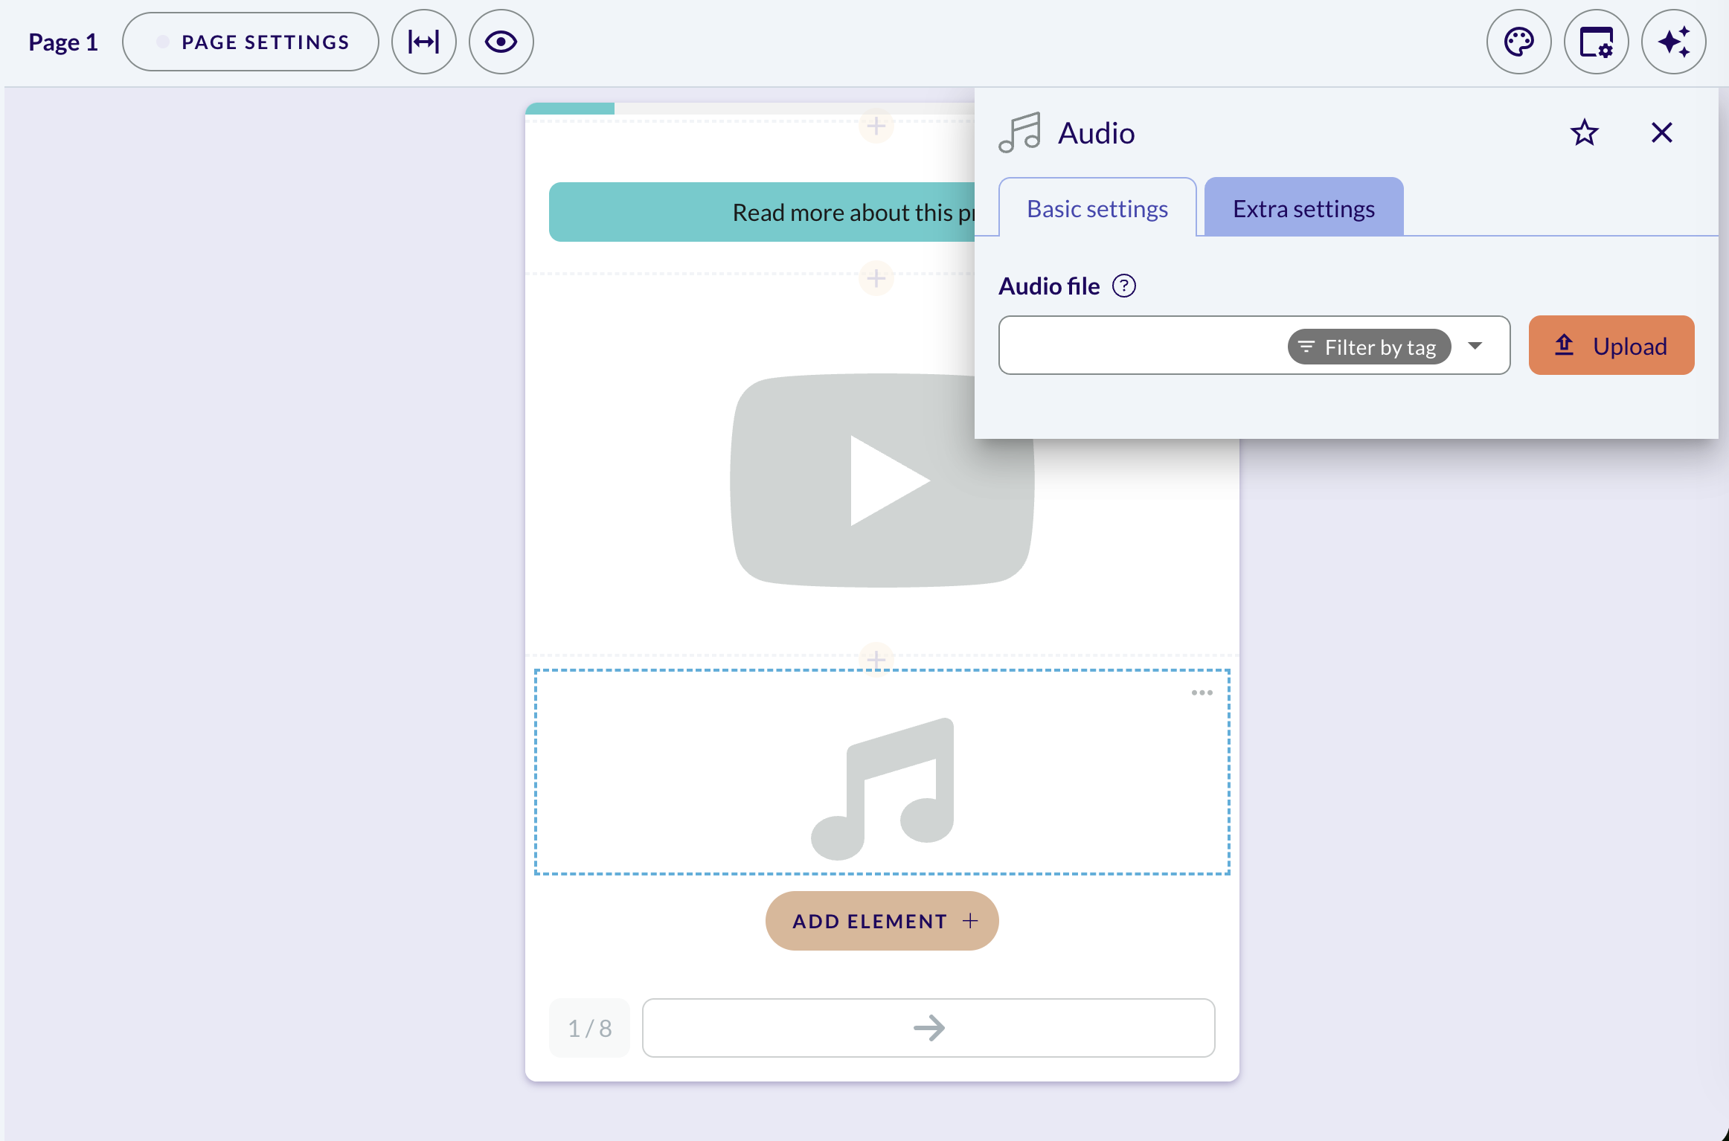Click the Audio file help question mark
The image size is (1729, 1141).
pyautogui.click(x=1124, y=286)
